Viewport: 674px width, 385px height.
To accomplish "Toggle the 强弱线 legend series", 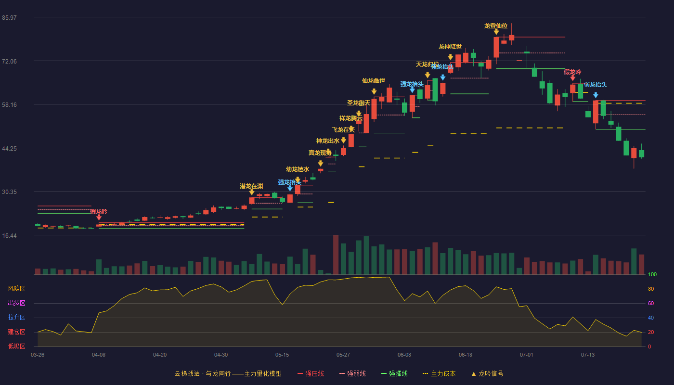I will coord(352,373).
